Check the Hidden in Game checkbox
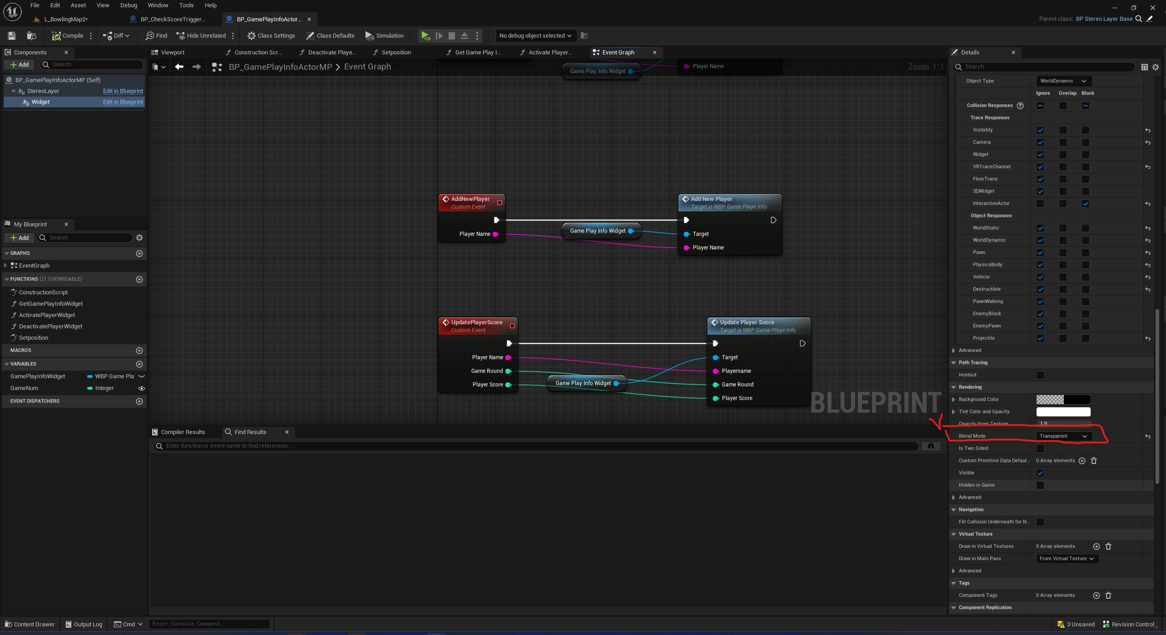This screenshot has width=1166, height=635. [1040, 485]
